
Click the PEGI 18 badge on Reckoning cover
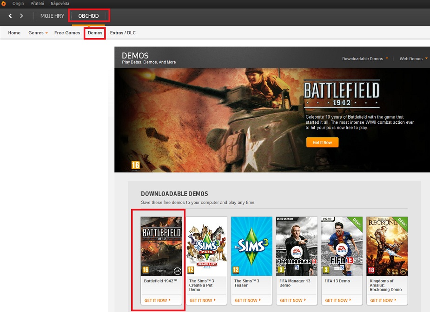371,270
